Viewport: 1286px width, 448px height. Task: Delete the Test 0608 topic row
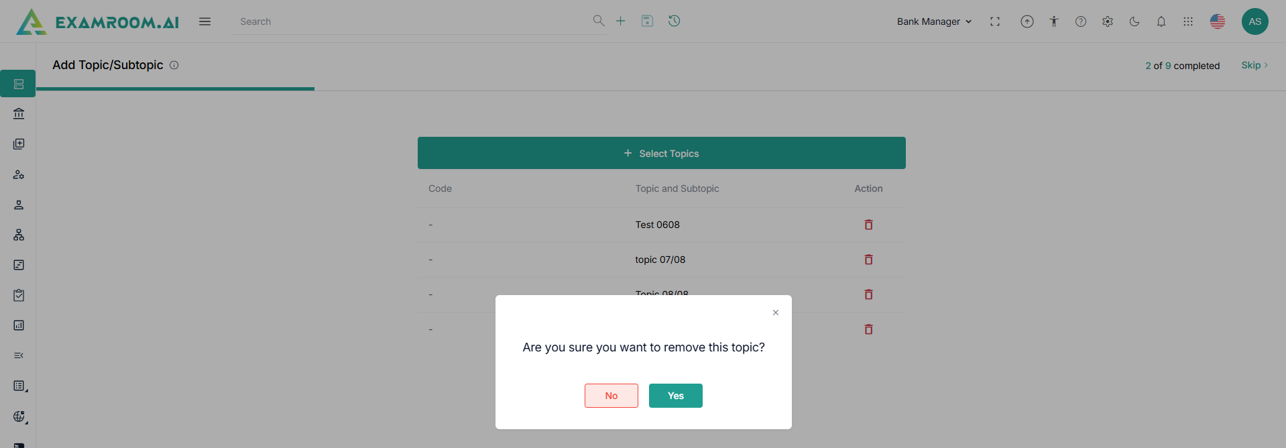click(x=868, y=225)
